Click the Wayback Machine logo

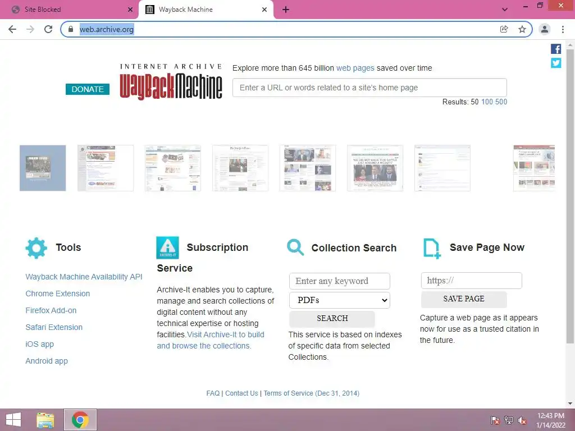tap(171, 82)
